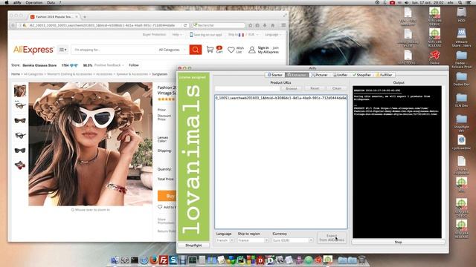The height and width of the screenshot is (267, 476).
Task: Open the Help dropdown on AliExpress
Action: point(177,35)
